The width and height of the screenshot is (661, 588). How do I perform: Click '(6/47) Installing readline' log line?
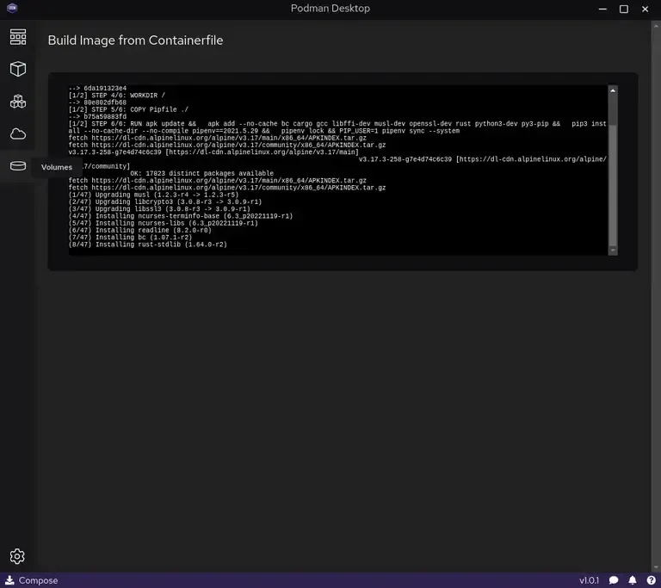pyautogui.click(x=140, y=231)
